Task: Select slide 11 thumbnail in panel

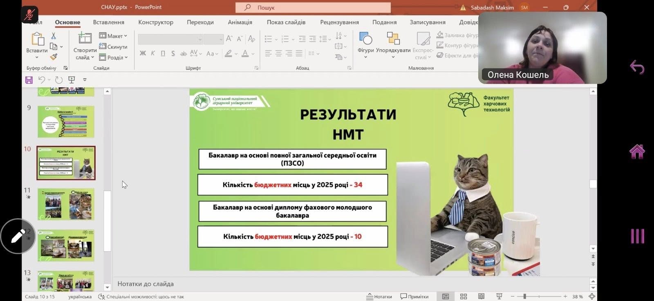Action: tap(66, 204)
